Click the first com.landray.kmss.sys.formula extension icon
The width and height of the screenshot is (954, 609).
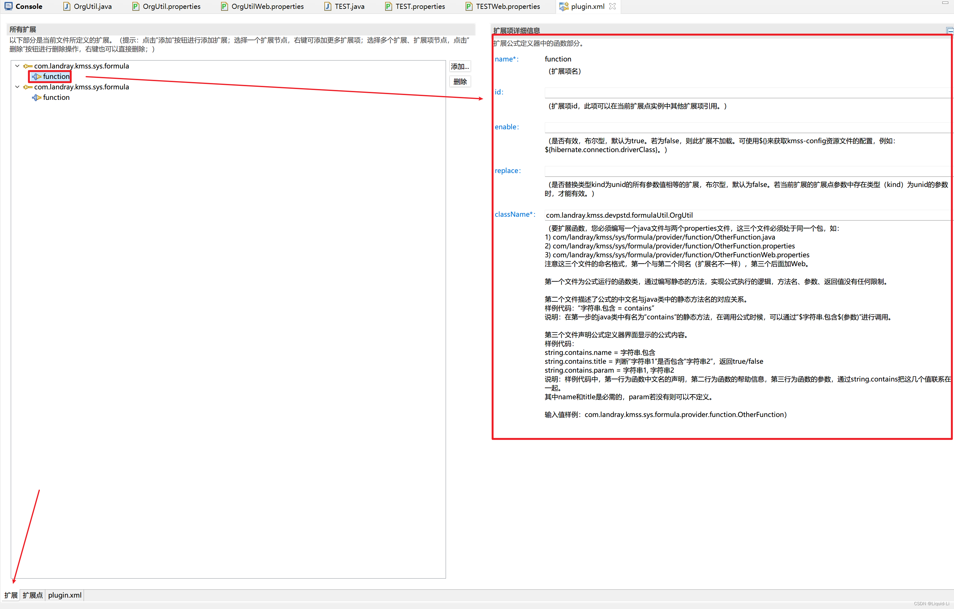tap(28, 66)
